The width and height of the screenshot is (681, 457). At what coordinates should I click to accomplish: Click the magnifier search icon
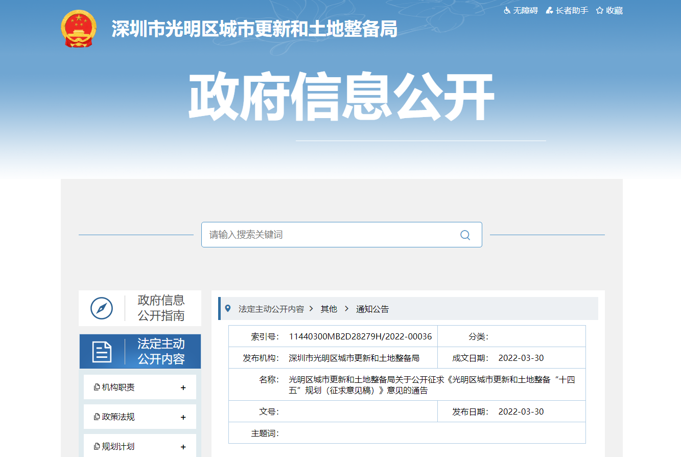tap(465, 235)
